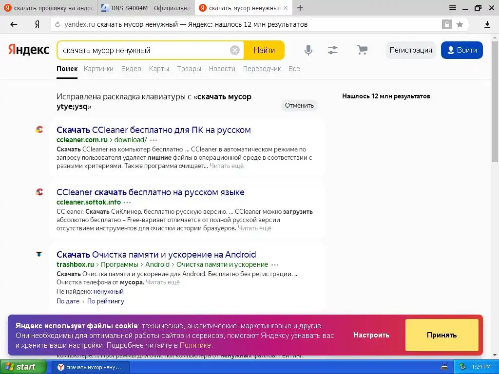Open 'Скачать Очистка памяти и ускорение' result
499x374 pixels.
click(156, 254)
